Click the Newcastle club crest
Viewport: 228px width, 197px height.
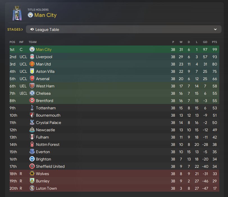(32, 130)
